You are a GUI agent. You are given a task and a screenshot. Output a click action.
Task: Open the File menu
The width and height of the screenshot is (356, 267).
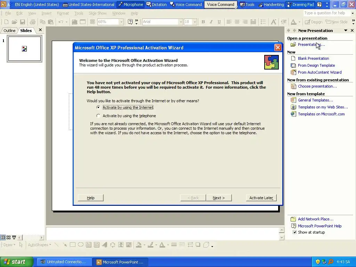click(8, 14)
